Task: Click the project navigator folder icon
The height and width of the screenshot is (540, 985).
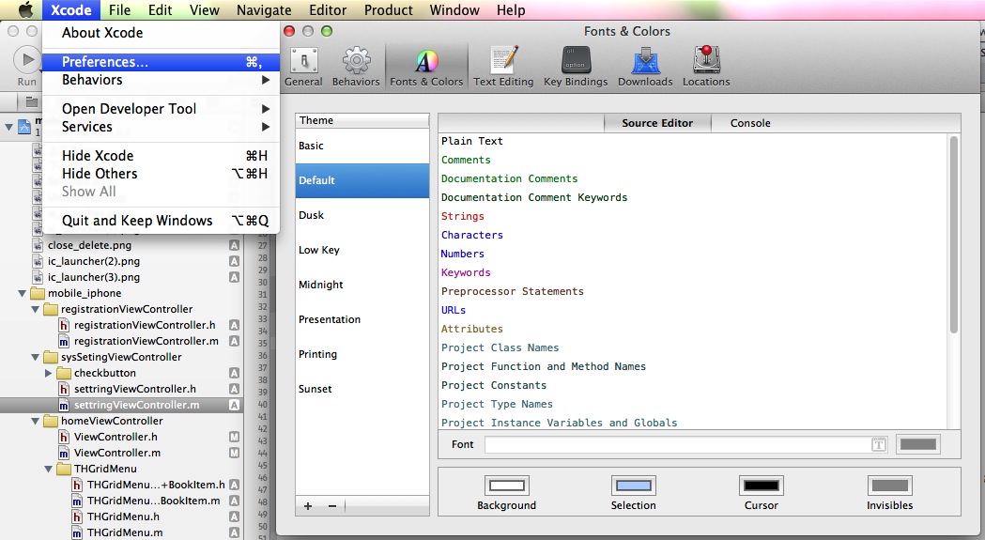Action: 31,101
